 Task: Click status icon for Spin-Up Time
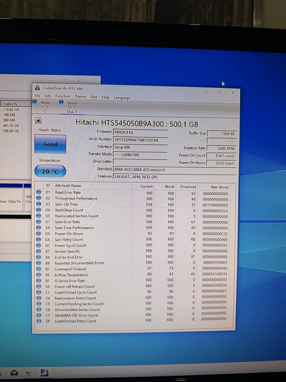(39, 204)
